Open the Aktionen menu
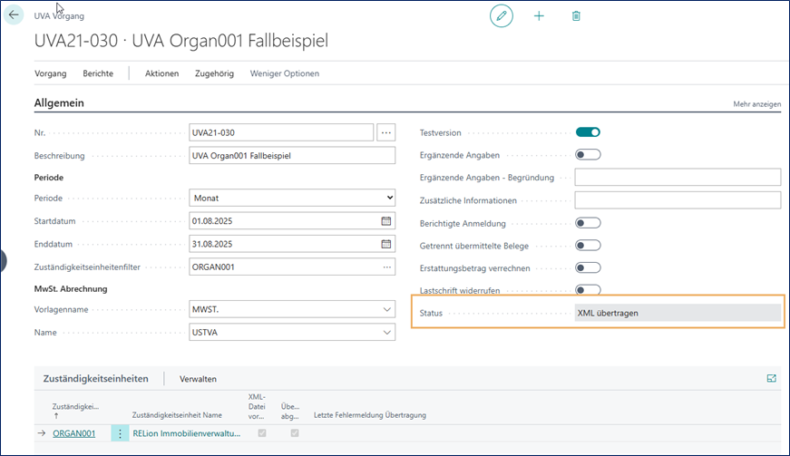 point(161,73)
